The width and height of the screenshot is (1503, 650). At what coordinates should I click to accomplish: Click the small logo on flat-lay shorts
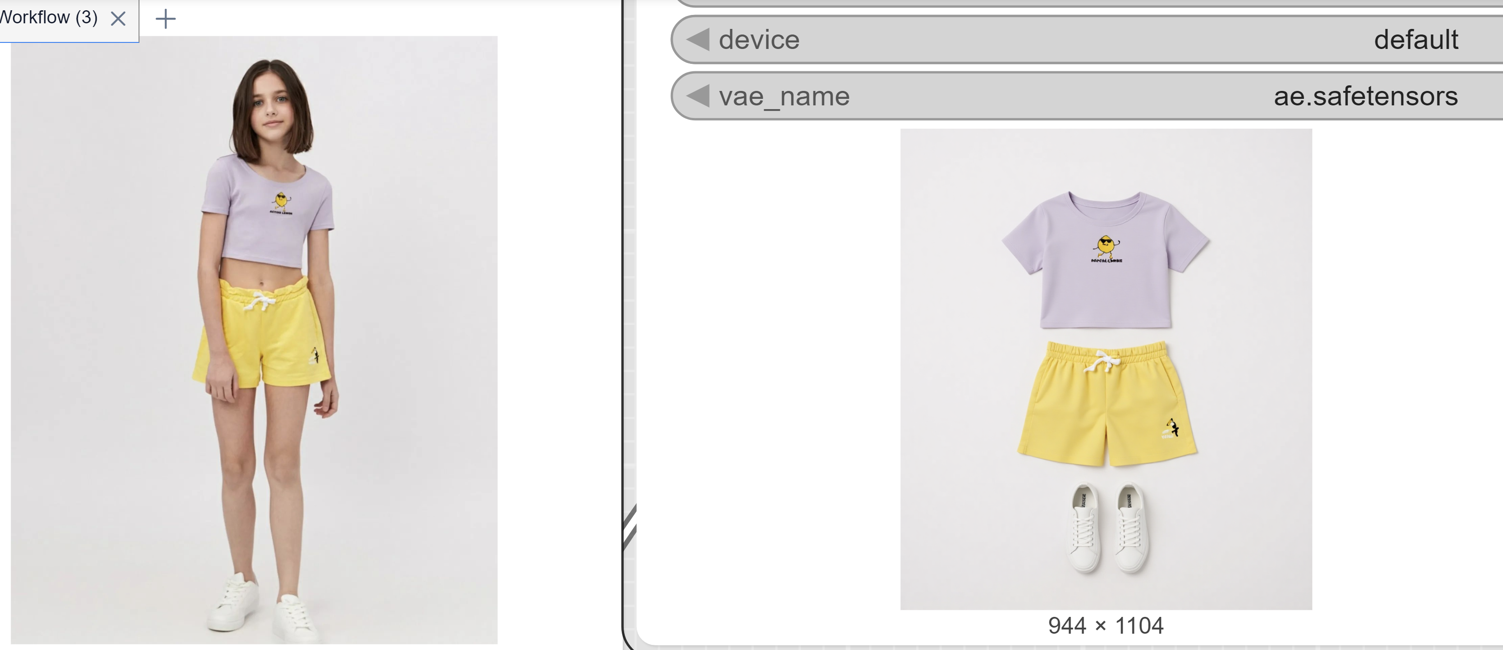point(1172,429)
